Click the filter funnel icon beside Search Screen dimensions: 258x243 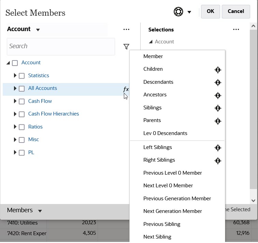[x=126, y=46]
